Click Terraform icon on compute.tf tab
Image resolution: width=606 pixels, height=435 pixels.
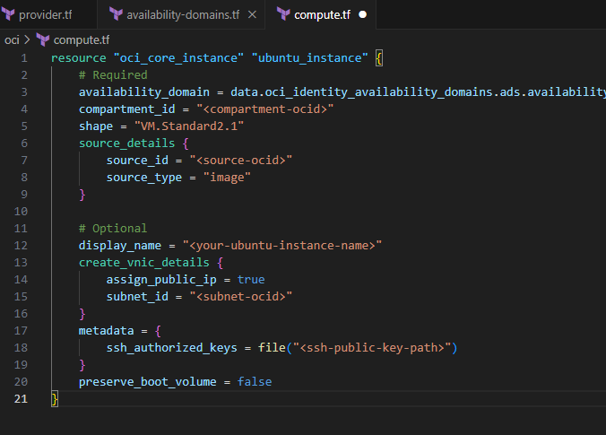click(283, 14)
